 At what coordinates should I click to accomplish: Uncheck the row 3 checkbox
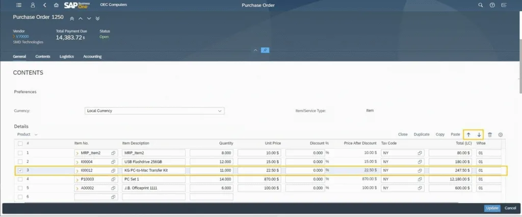point(20,171)
